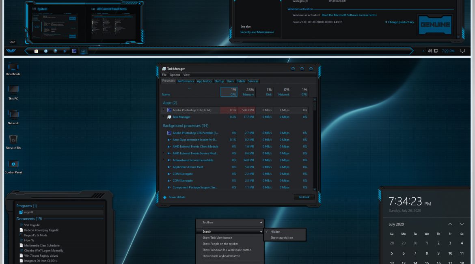Switch to the App history tab

[x=204, y=81]
